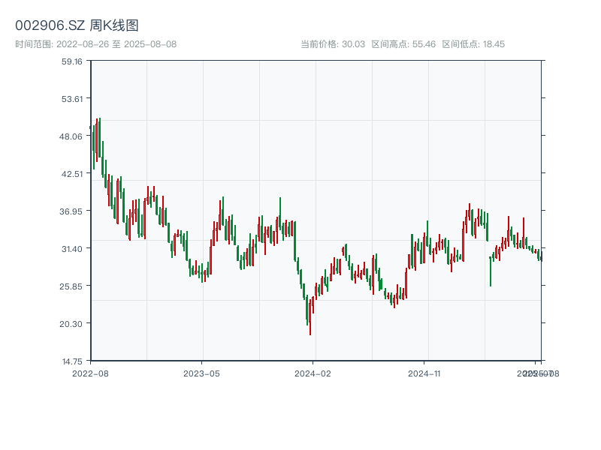Screen dimensions: 601x450
Task: Click the 区间高点 55.46 label
Action: coord(403,44)
